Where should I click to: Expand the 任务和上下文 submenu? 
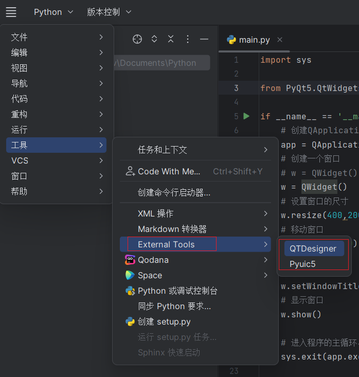[x=195, y=150]
